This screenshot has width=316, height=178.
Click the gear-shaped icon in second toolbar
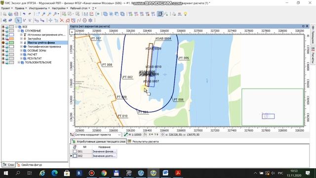tap(90, 20)
